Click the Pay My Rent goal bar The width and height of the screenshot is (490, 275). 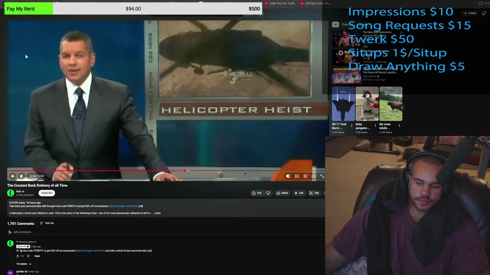point(133,8)
